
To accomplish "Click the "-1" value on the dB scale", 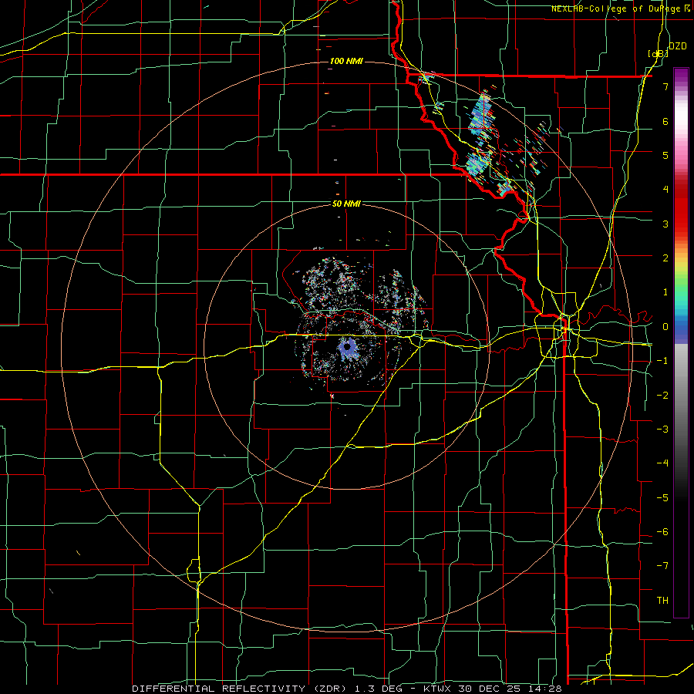I will [662, 361].
